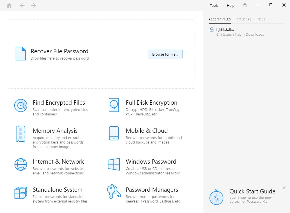Click the Internet & Network globe icon

(21, 164)
